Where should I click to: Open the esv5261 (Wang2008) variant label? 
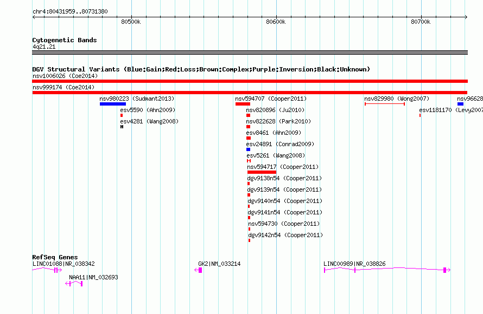[276, 155]
